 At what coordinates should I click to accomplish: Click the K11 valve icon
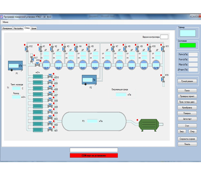(x=163, y=48)
